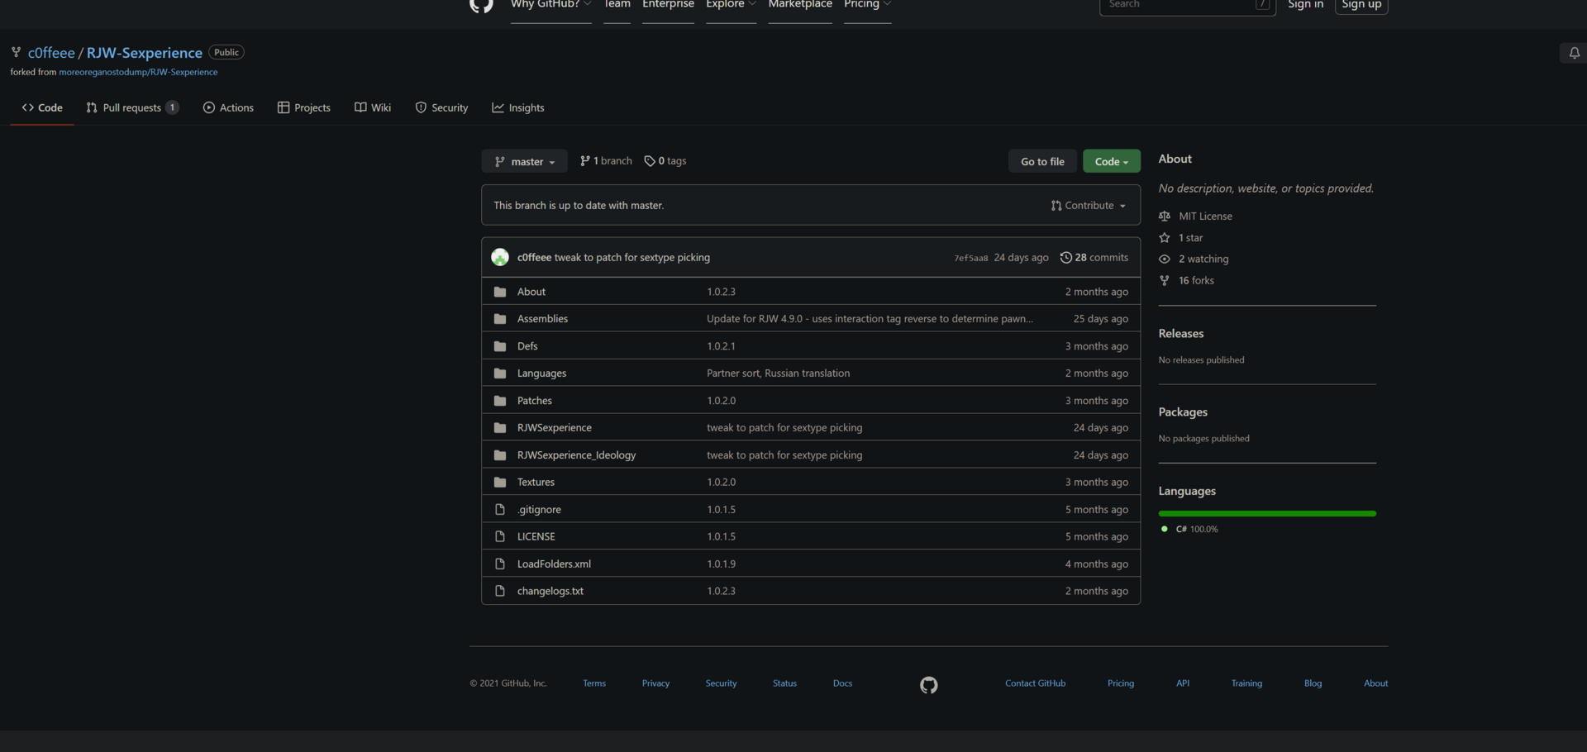The height and width of the screenshot is (752, 1587).
Task: Expand the Explore menu
Action: coord(732,5)
